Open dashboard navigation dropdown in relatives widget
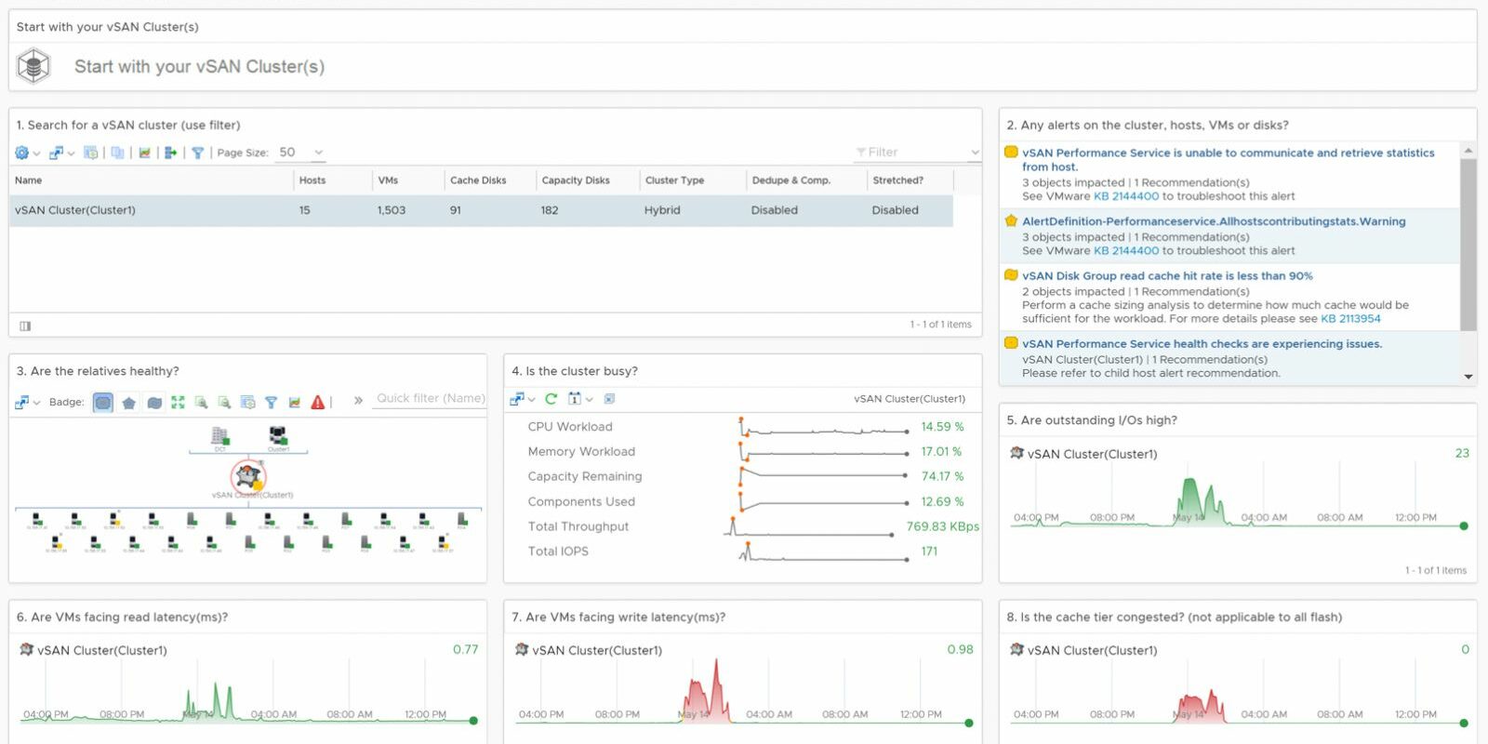 [27, 403]
